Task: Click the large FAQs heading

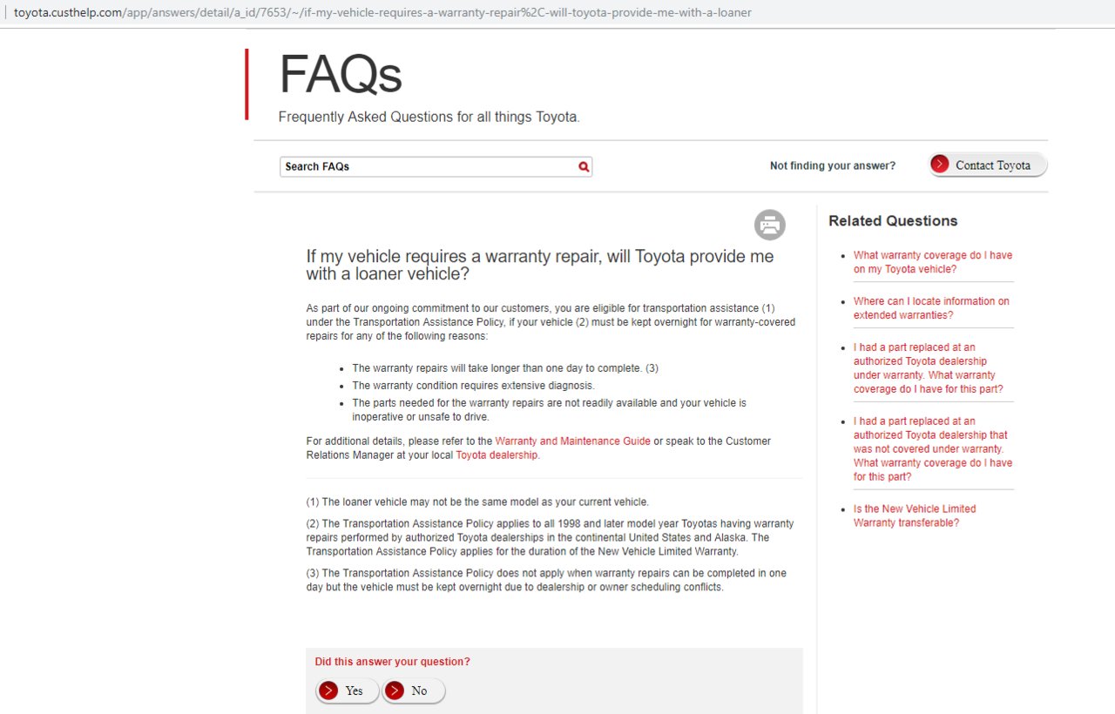Action: tap(341, 74)
